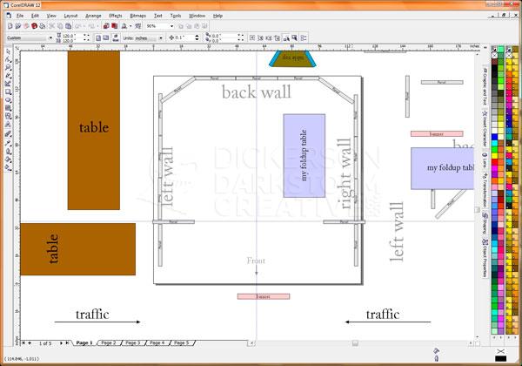Open the 90% zoom level dropdown
The width and height of the screenshot is (522, 366).
click(x=171, y=26)
